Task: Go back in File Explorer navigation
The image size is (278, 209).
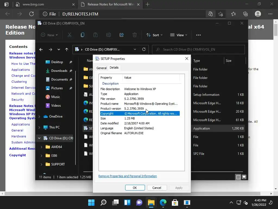Action: [x=41, y=50]
